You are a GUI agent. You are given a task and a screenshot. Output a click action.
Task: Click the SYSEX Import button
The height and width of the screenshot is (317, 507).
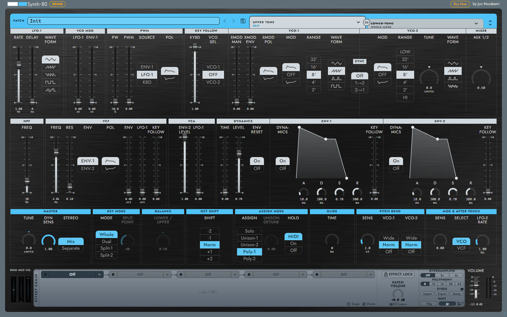pos(427,294)
